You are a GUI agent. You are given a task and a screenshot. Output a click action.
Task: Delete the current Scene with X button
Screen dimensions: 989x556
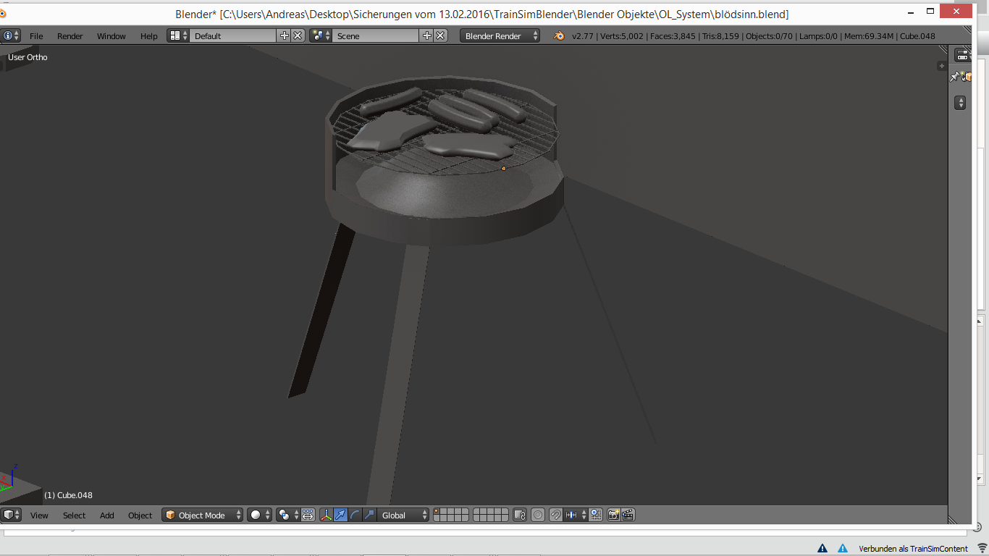point(440,35)
